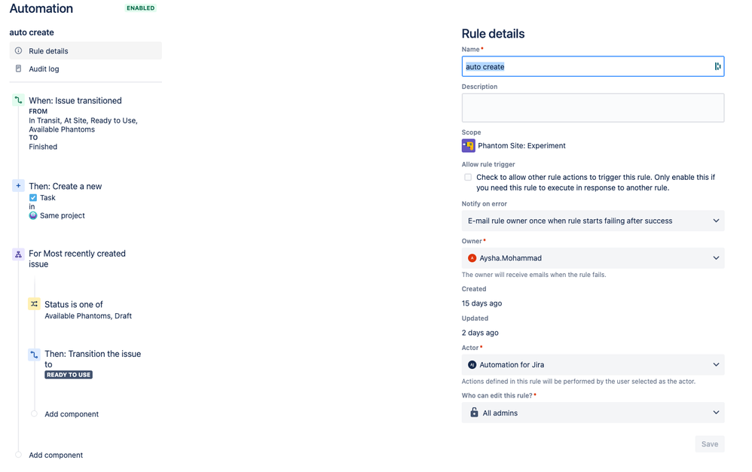752x472 pixels.
Task: Open the Owner dropdown showing Aysha.Mohammad
Action: coord(592,257)
